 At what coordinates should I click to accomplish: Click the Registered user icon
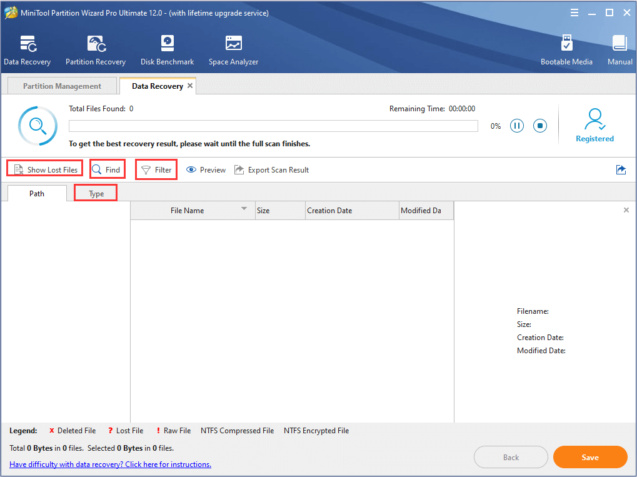(594, 125)
